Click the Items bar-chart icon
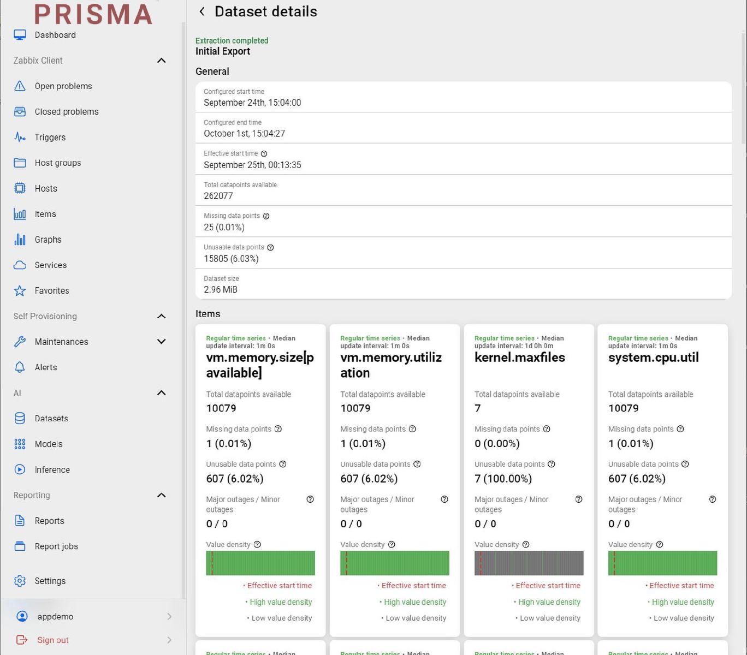The height and width of the screenshot is (655, 747). point(20,214)
